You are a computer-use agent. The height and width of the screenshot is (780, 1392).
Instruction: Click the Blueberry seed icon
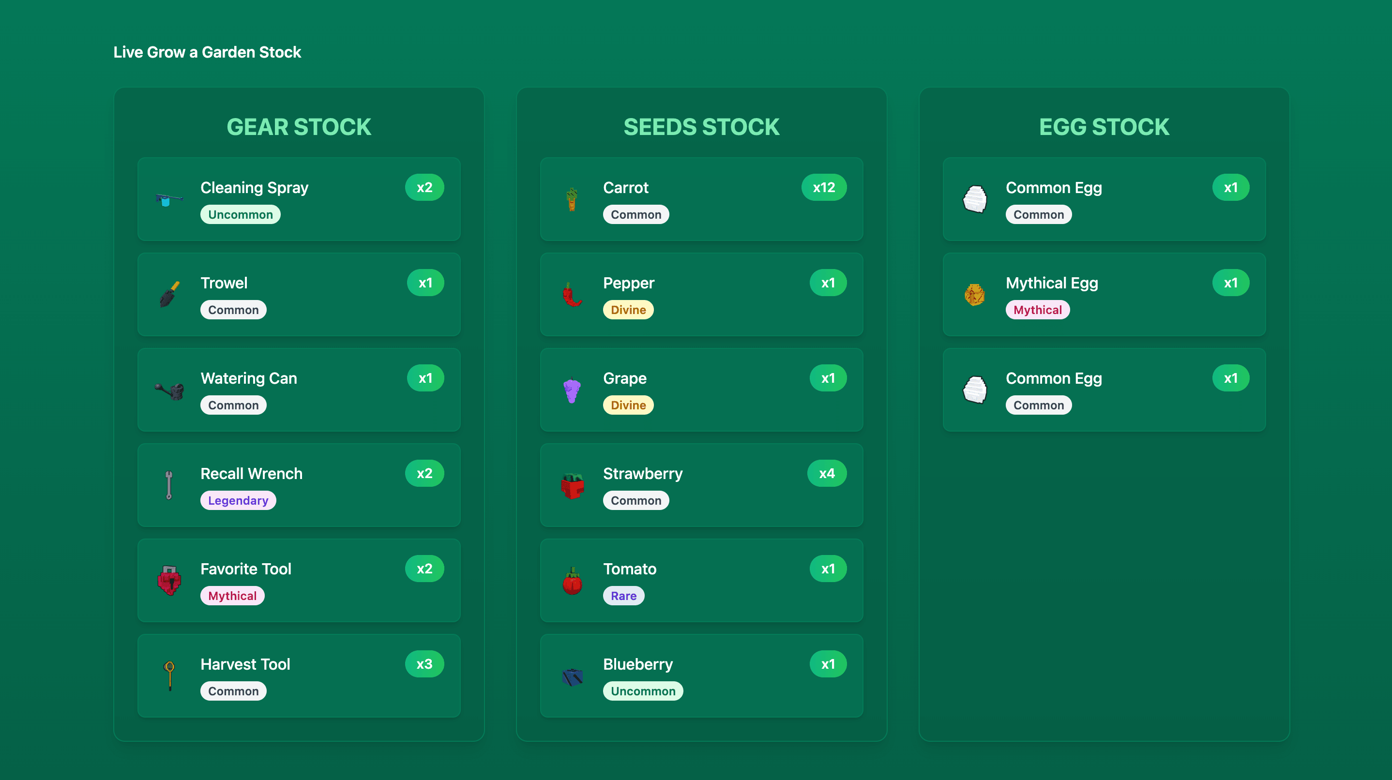[572, 676]
